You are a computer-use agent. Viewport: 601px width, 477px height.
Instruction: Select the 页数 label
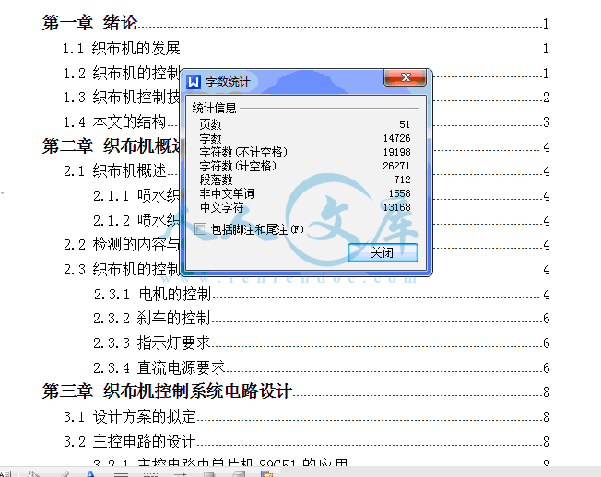point(210,124)
